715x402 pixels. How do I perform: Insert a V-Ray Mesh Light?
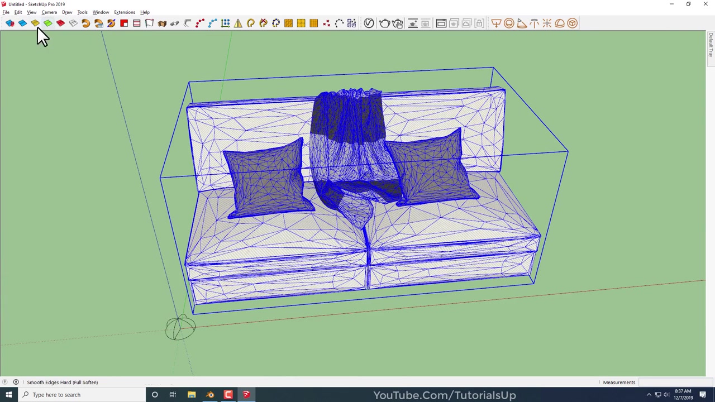click(572, 23)
